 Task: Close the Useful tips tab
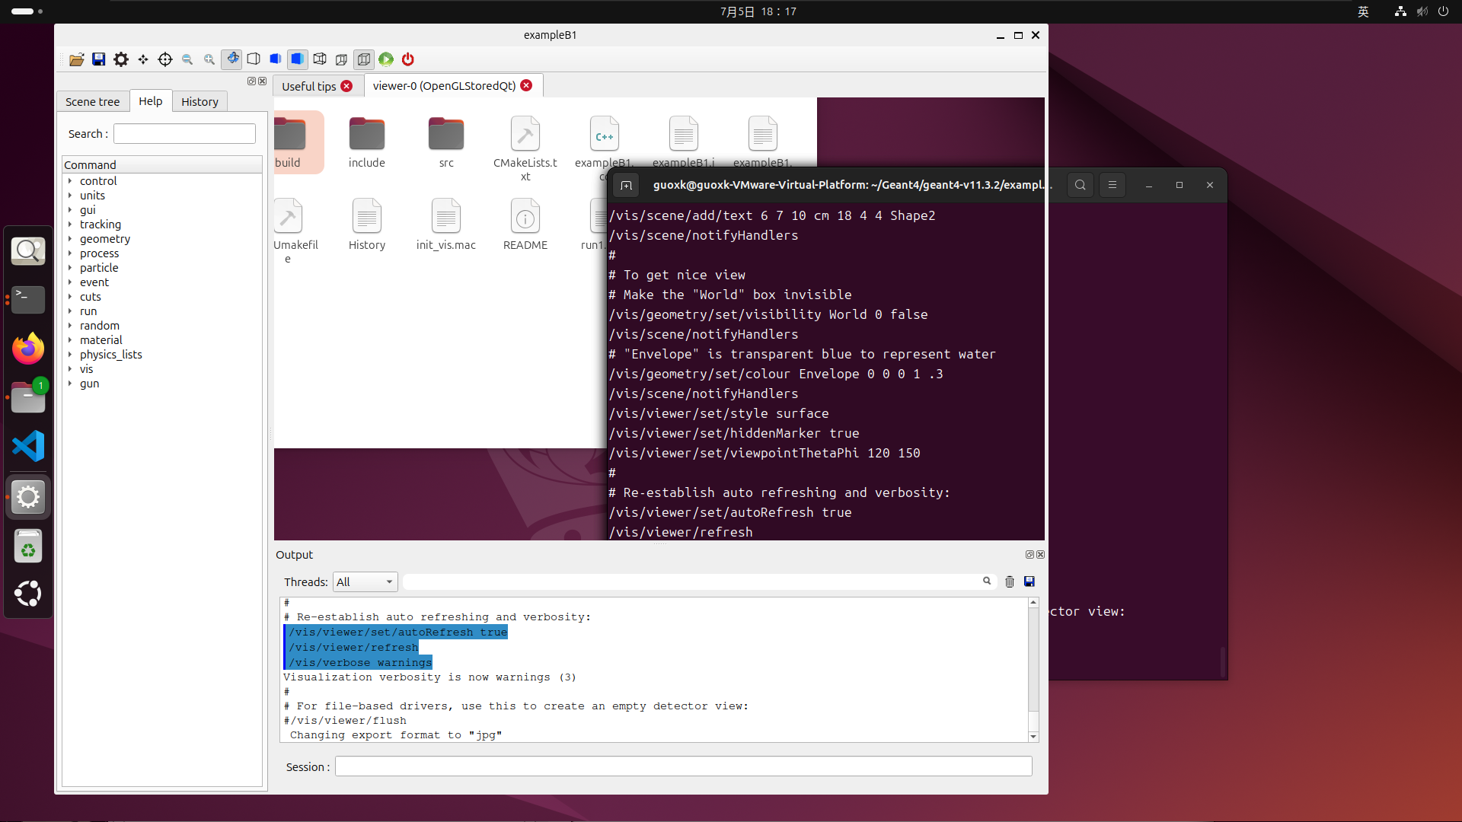point(346,86)
